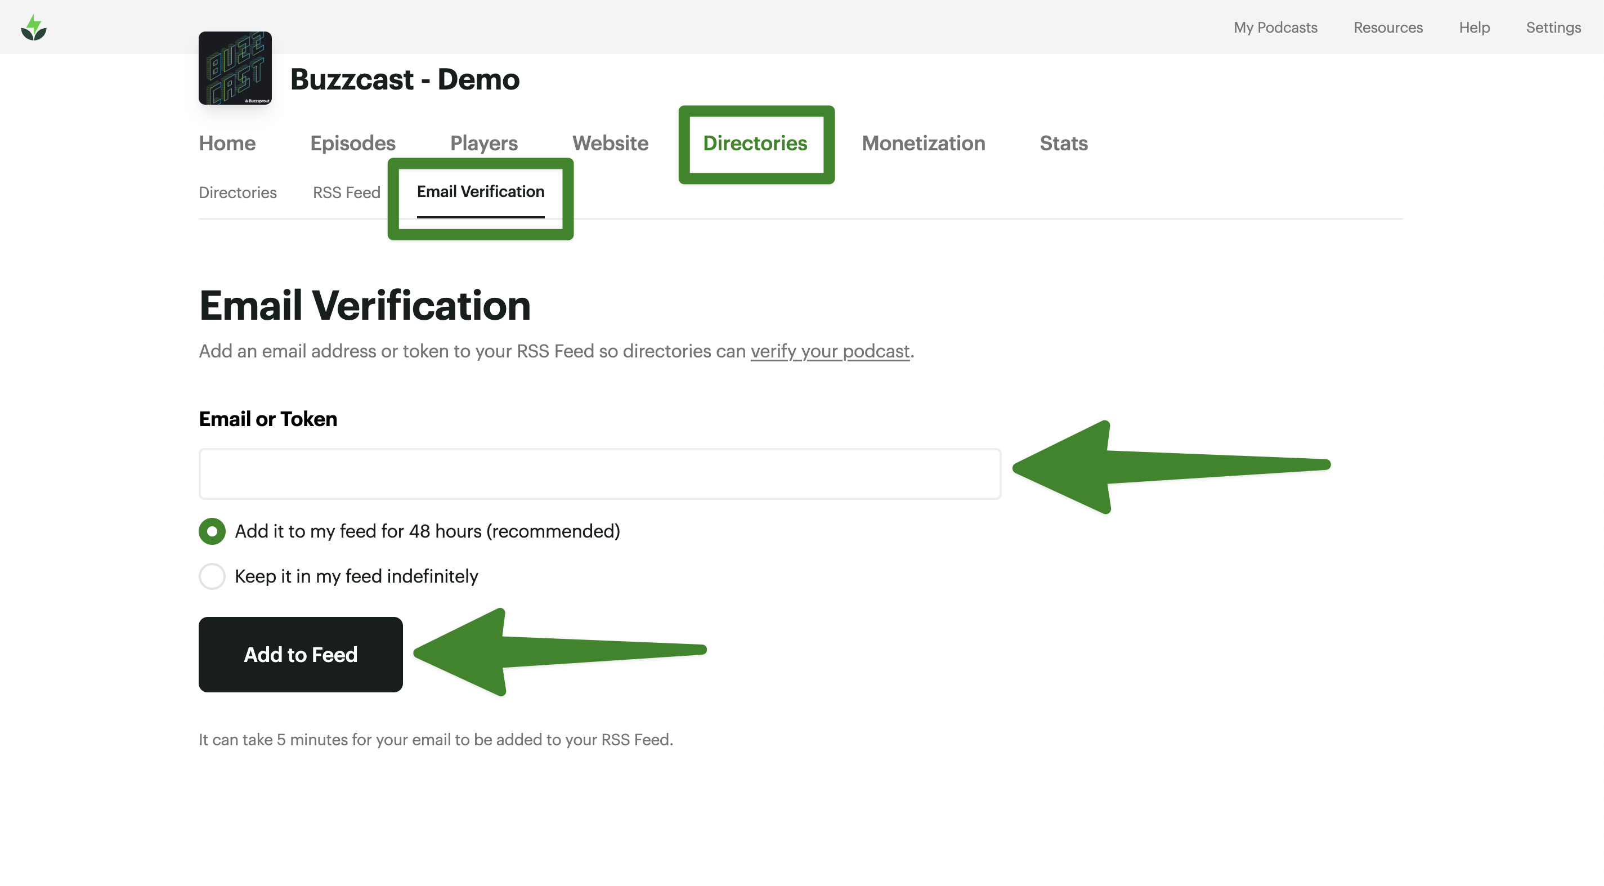
Task: Click the Email or Token input field
Action: coord(599,474)
